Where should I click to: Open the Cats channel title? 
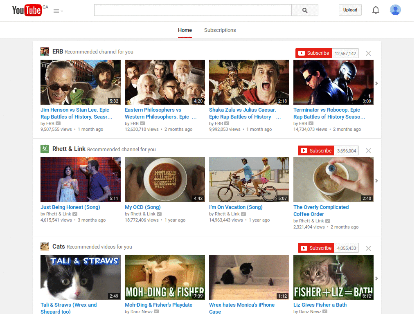coord(59,247)
